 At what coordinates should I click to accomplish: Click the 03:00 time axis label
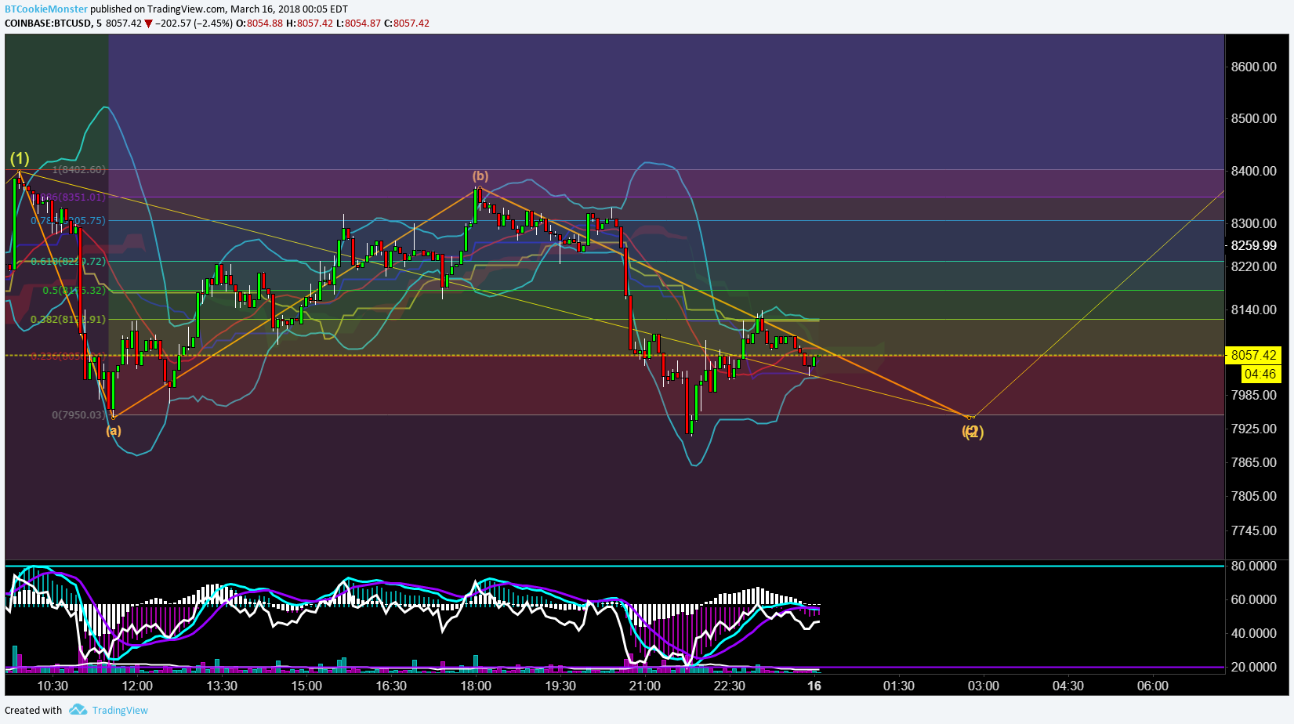(x=984, y=686)
